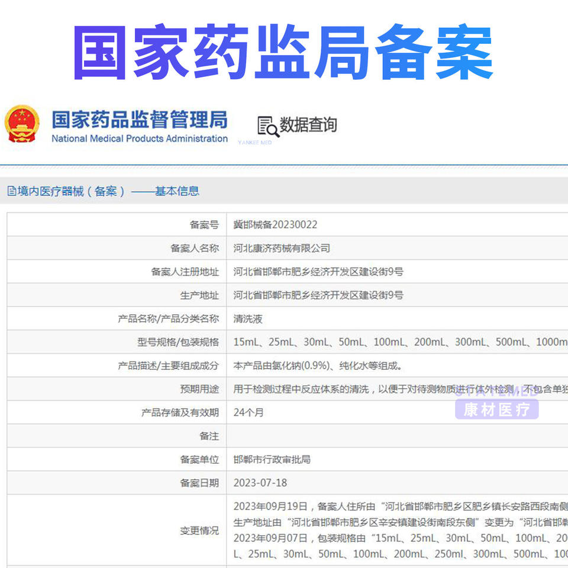The image size is (568, 568).
Task: Click the 康材医疗 watermark badge
Action: (x=496, y=409)
